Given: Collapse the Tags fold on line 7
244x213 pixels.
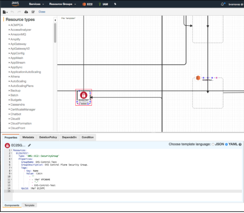Looking at the screenshot, I should point(11,168).
